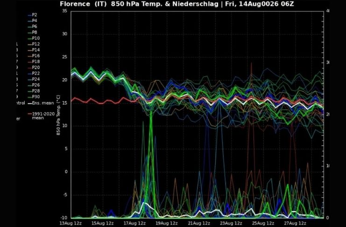Click the P30 legend entry
This screenshot has height=227, width=346.
pos(34,97)
